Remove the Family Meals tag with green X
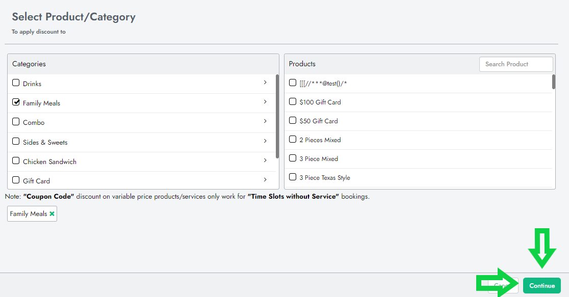The width and height of the screenshot is (569, 297). coord(52,214)
